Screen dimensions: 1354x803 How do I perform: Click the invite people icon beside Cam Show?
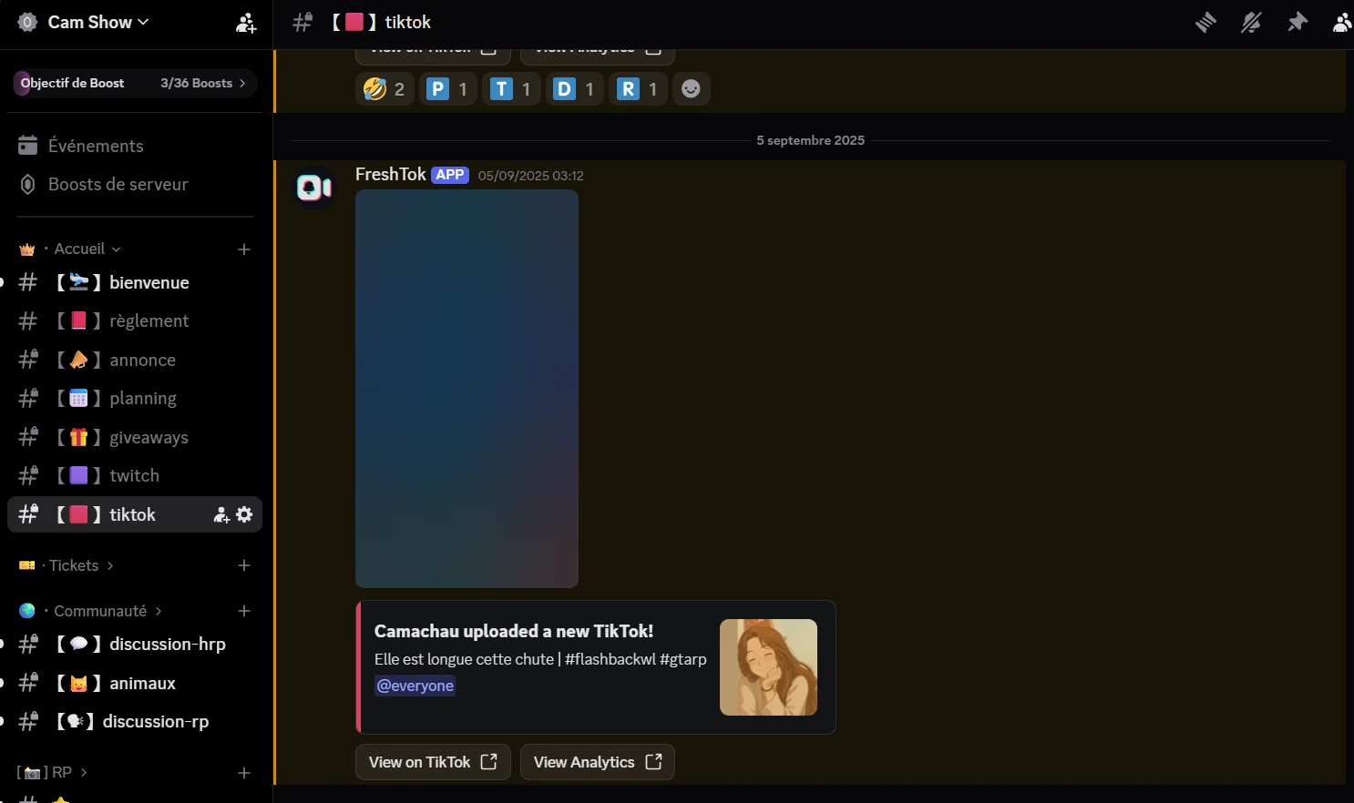pyautogui.click(x=246, y=23)
